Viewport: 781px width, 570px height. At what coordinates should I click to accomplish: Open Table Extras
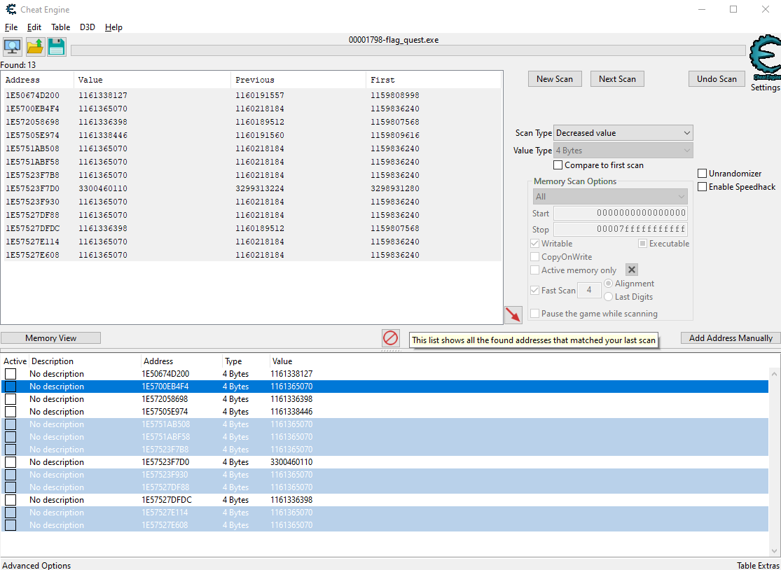(x=757, y=566)
